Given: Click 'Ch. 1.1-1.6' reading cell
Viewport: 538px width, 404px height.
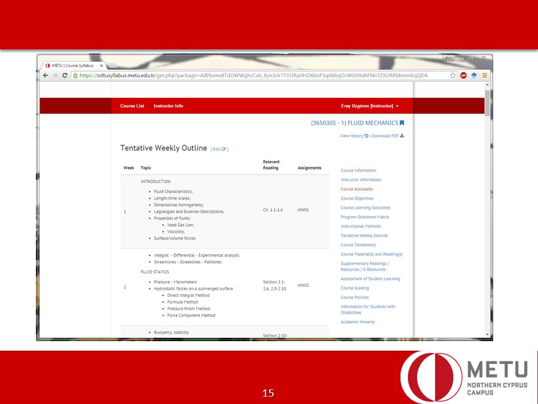Looking at the screenshot, I should (x=273, y=210).
